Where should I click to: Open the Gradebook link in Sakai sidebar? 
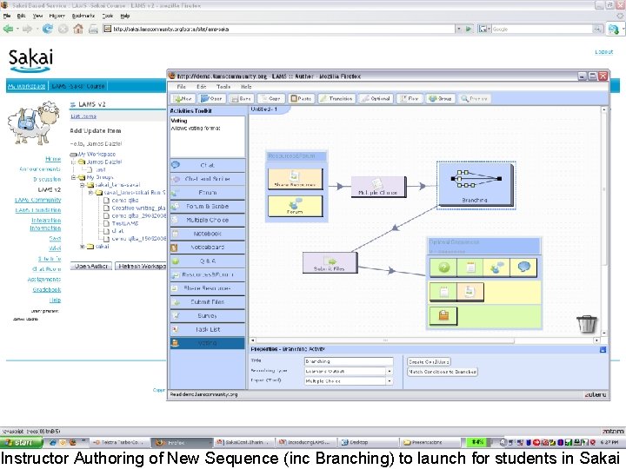pyautogui.click(x=47, y=289)
